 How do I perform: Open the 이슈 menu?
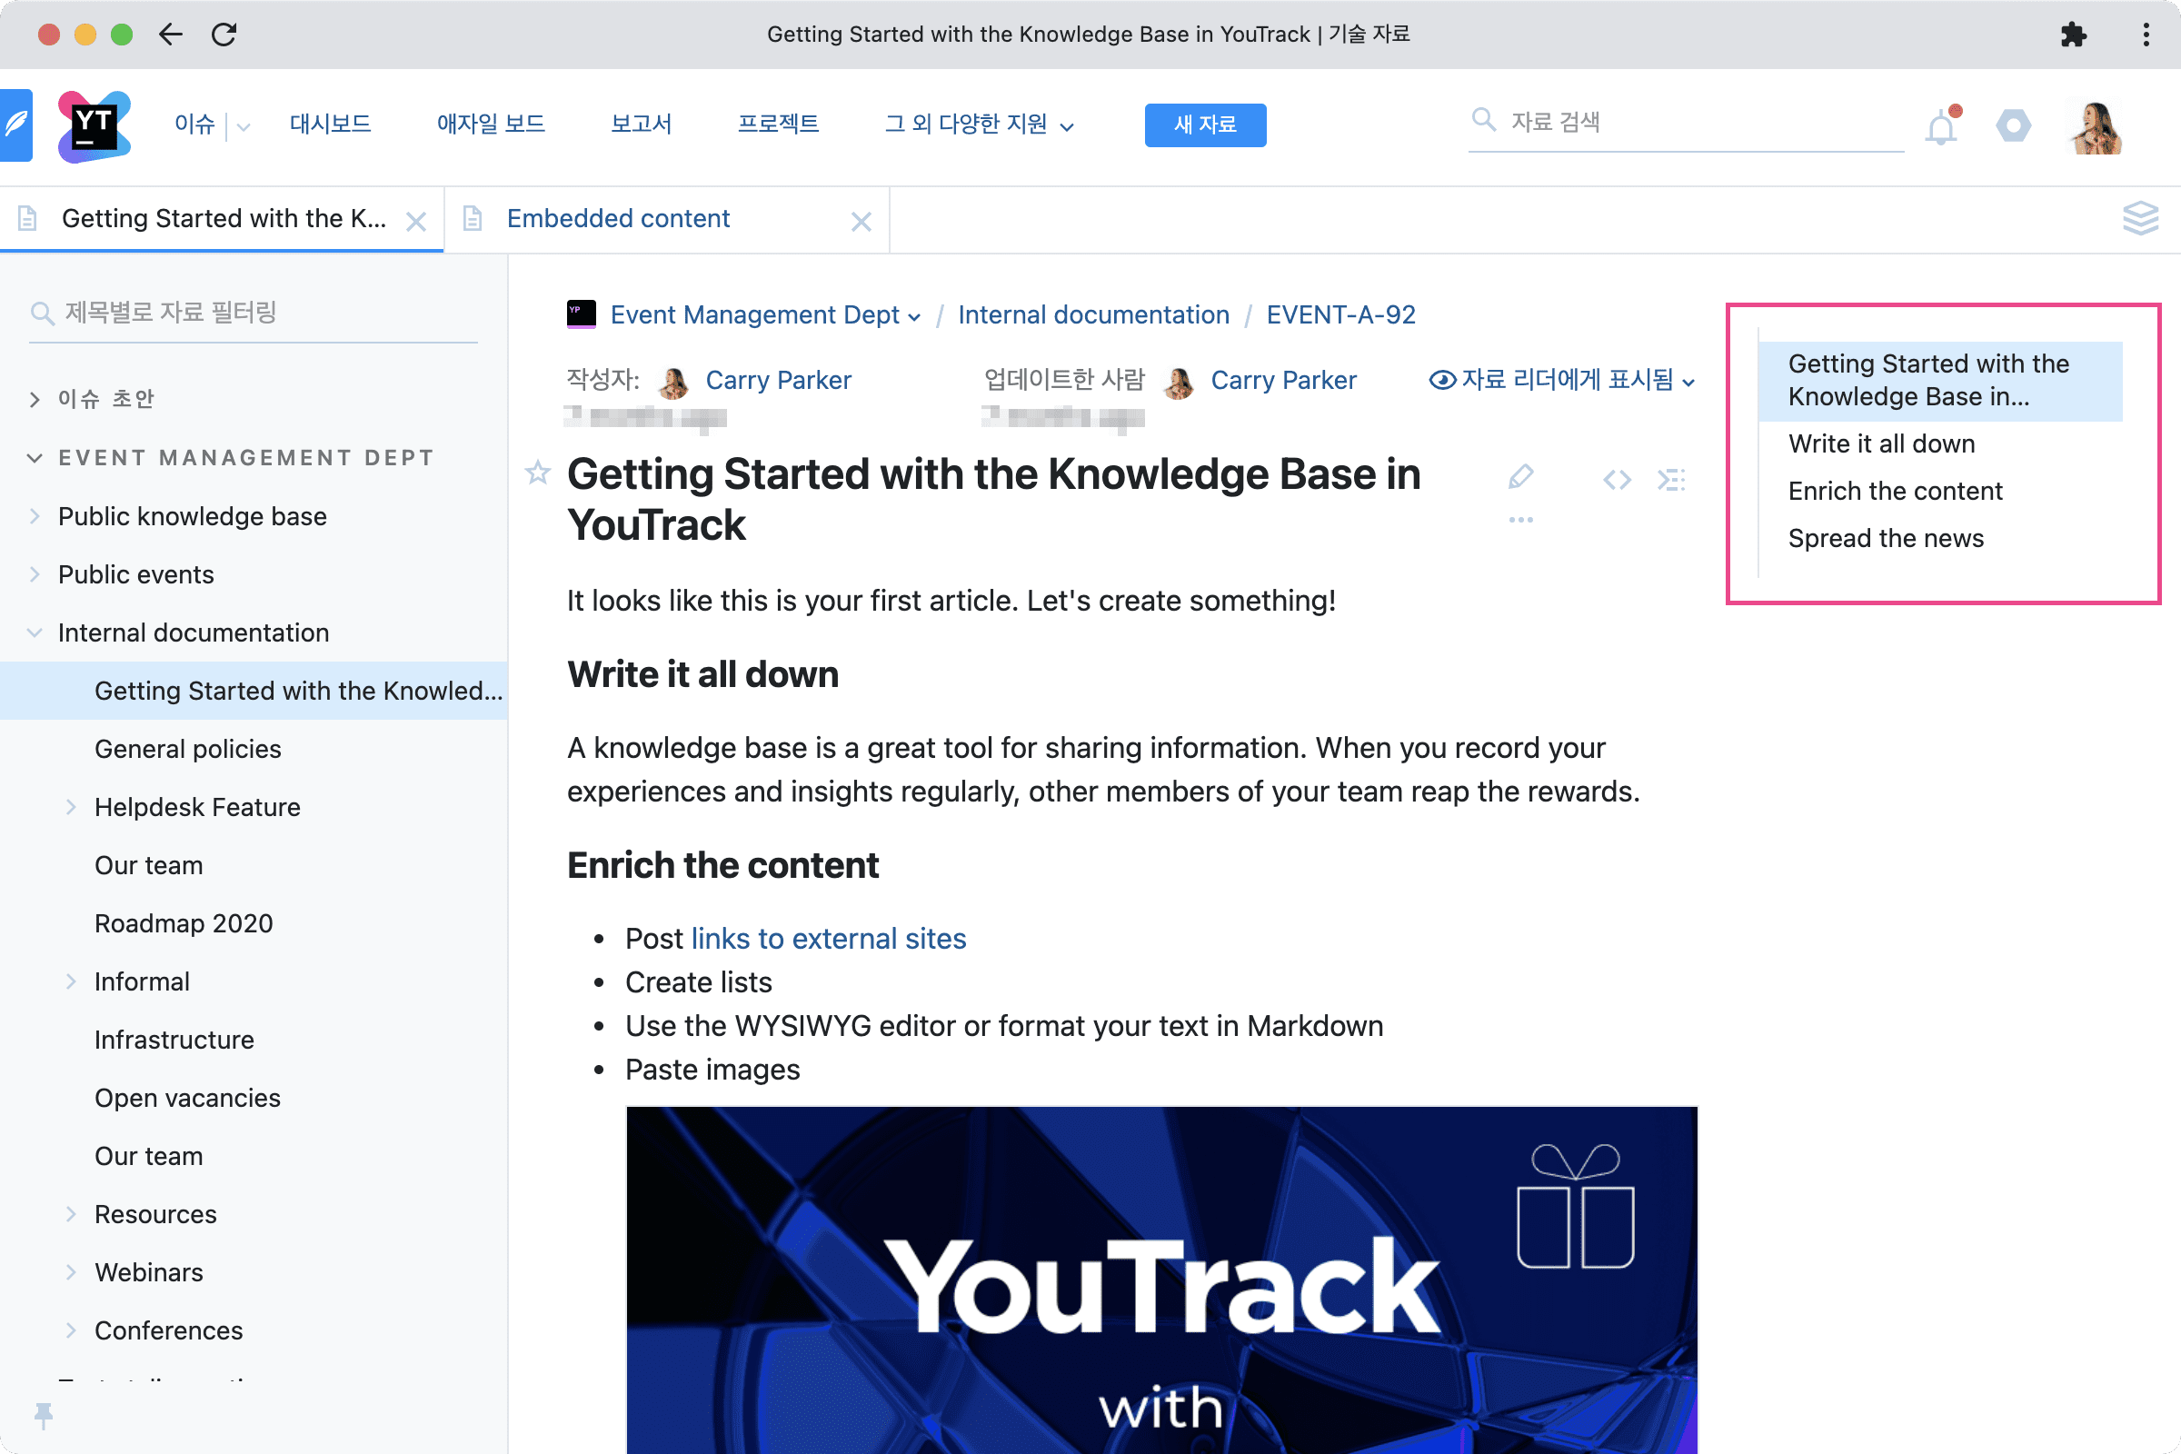click(x=194, y=124)
